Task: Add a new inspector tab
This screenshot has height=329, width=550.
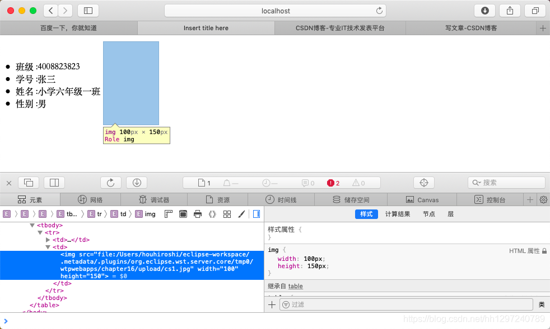Action: pyautogui.click(x=530, y=200)
